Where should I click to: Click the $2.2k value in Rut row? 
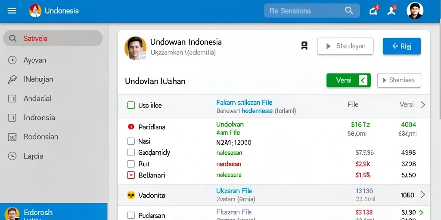[363, 164]
